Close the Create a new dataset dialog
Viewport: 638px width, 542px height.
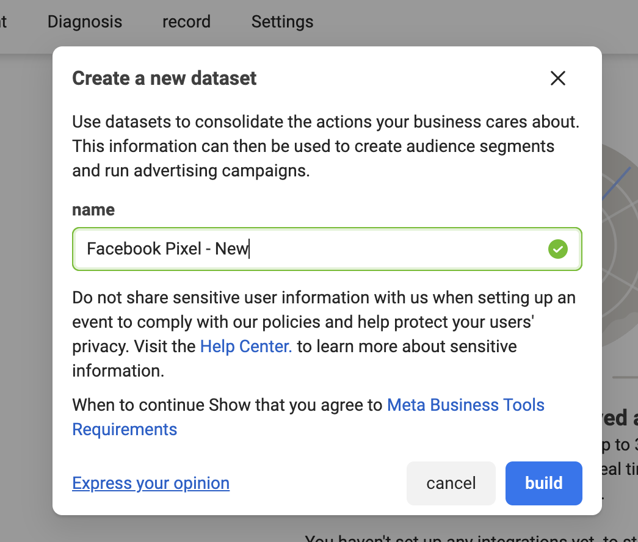558,78
